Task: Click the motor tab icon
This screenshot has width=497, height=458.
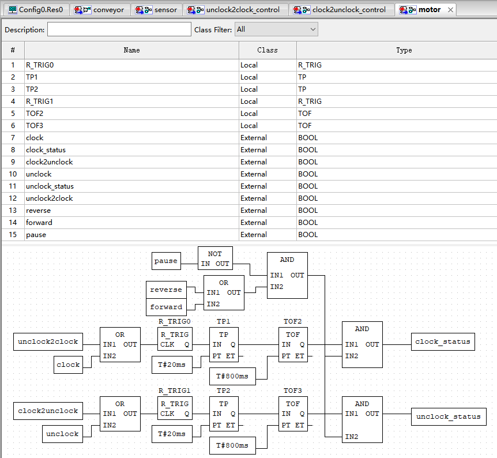Action: pyautogui.click(x=408, y=10)
